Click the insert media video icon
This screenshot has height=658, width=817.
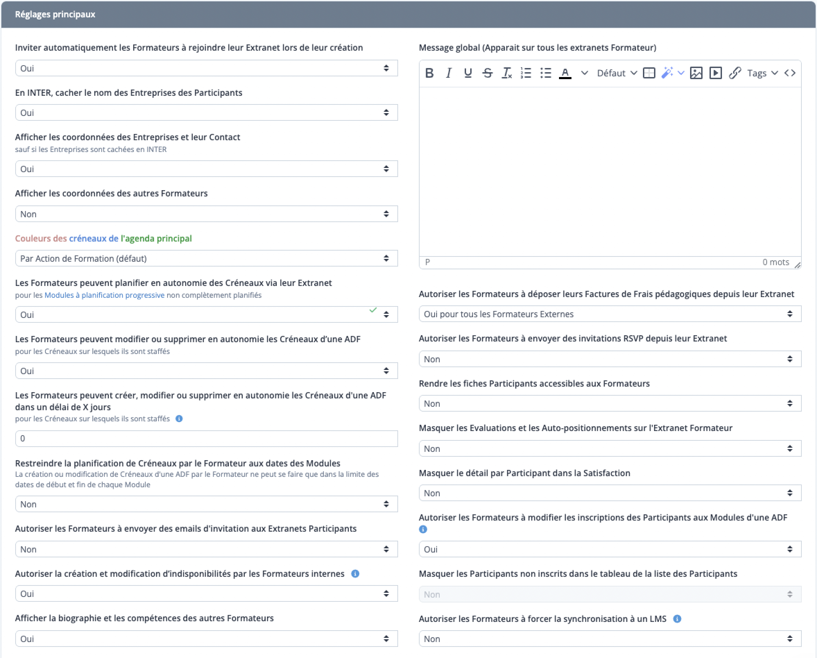tap(715, 73)
